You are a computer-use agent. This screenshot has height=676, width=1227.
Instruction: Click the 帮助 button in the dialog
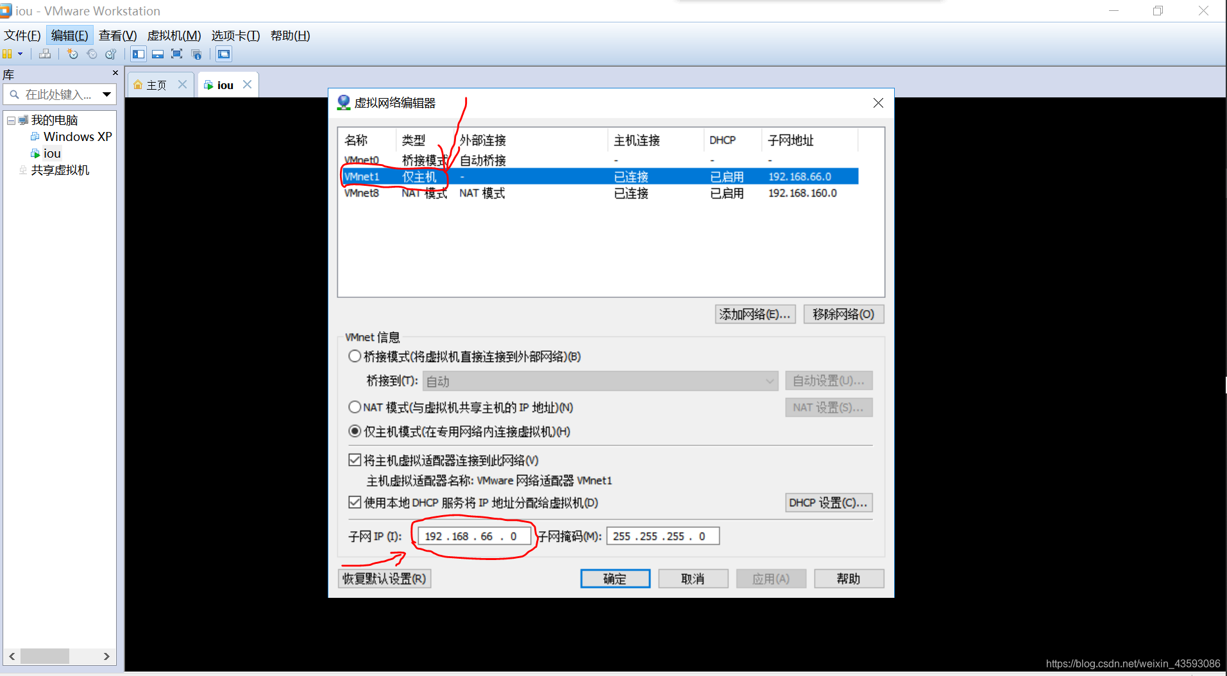point(849,579)
